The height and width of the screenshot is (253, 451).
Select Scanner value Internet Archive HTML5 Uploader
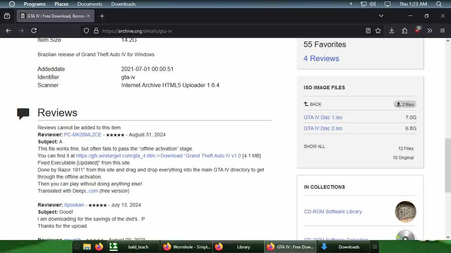170,85
